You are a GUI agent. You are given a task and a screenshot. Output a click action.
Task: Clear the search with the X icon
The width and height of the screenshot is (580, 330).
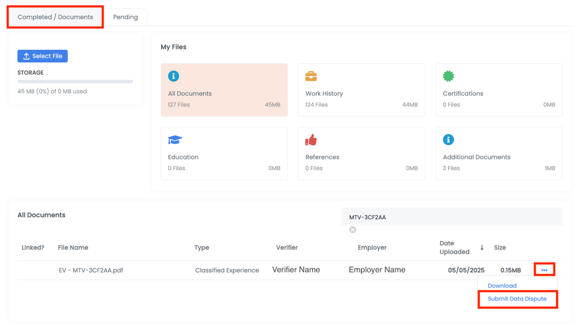[x=353, y=230]
